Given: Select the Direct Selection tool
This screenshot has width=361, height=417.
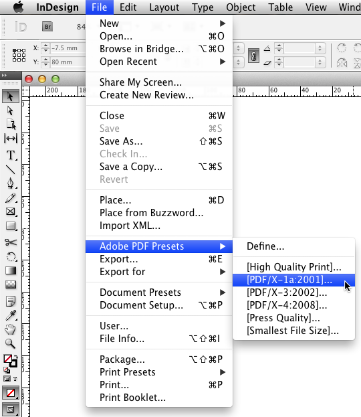Looking at the screenshot, I should click(x=10, y=110).
